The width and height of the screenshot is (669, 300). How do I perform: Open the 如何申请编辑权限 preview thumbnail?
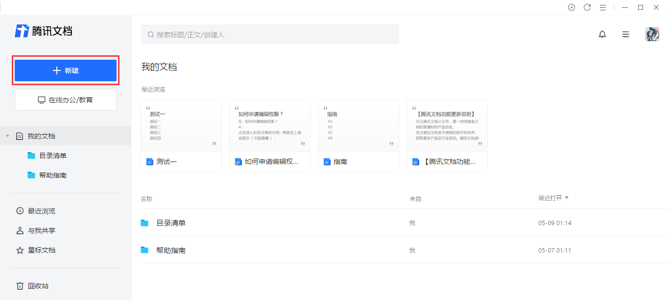point(270,126)
